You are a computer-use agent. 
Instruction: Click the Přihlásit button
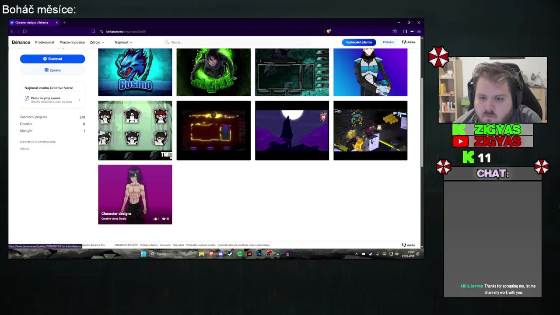(388, 42)
